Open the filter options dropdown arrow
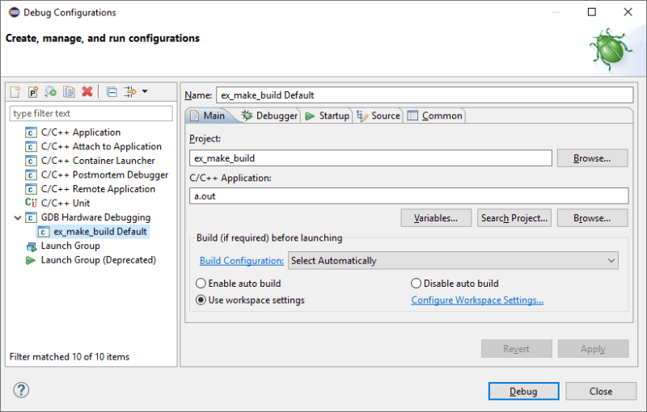 (145, 92)
